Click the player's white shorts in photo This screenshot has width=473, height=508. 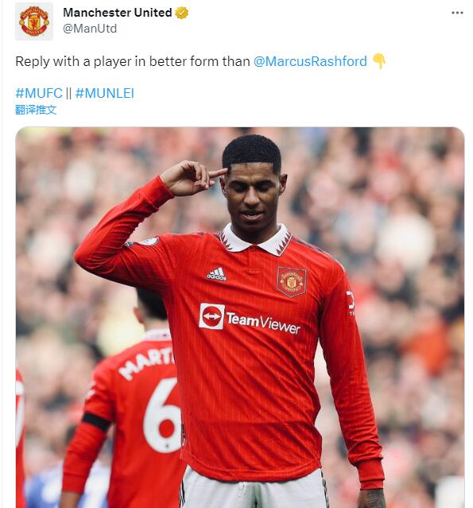(254, 490)
